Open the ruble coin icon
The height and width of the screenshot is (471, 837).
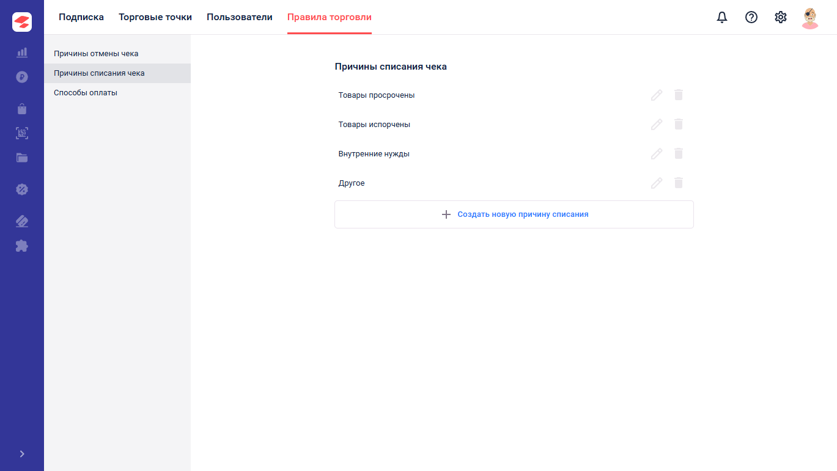22,77
